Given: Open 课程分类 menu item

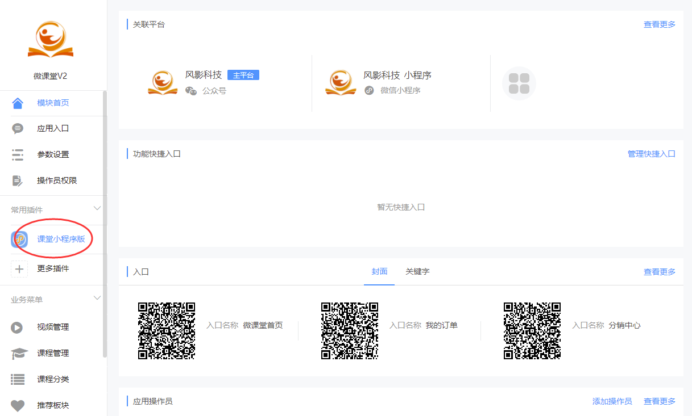Looking at the screenshot, I should pyautogui.click(x=53, y=380).
